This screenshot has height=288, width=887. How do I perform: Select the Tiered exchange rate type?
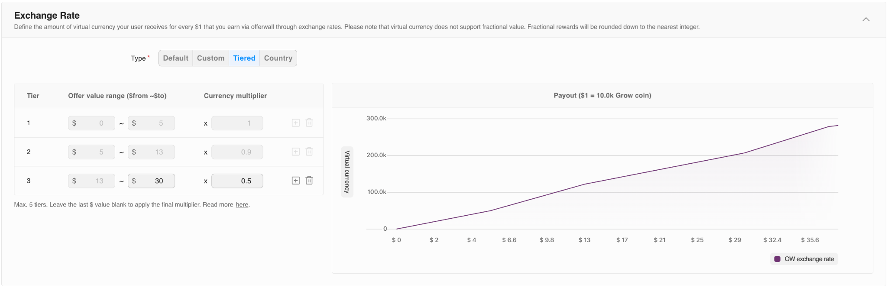pyautogui.click(x=244, y=58)
